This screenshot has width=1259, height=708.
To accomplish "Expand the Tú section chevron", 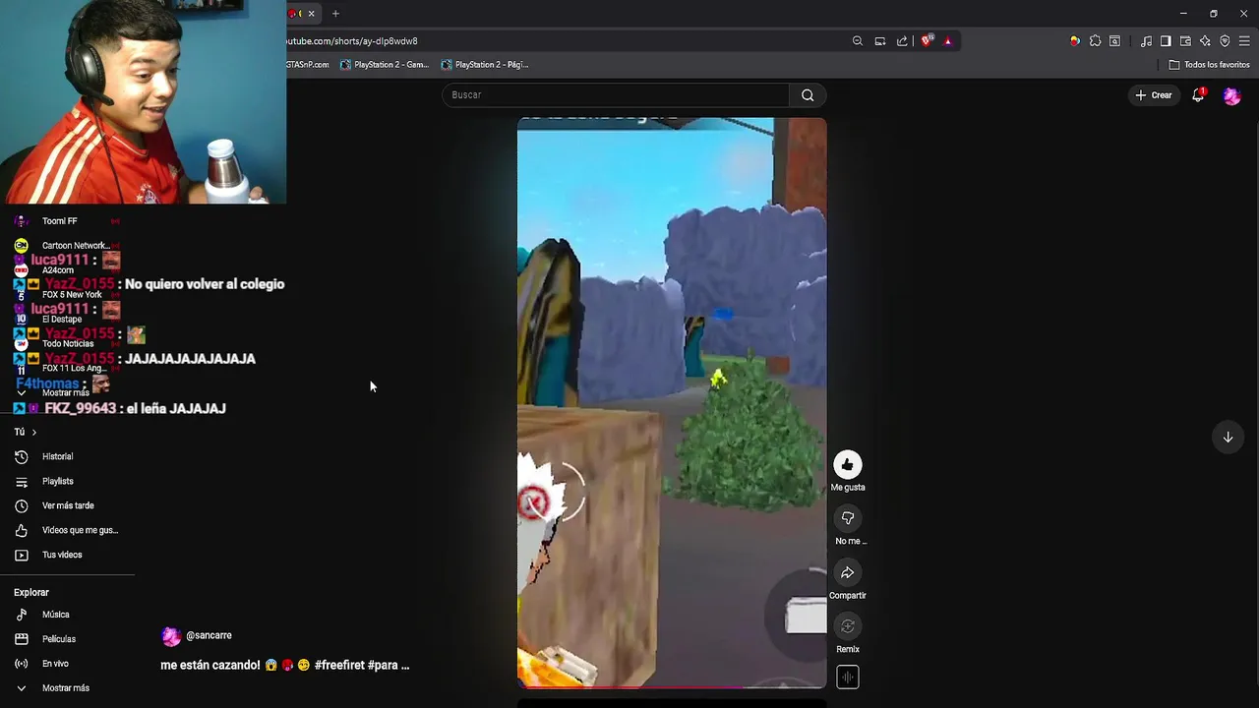I will [x=33, y=432].
